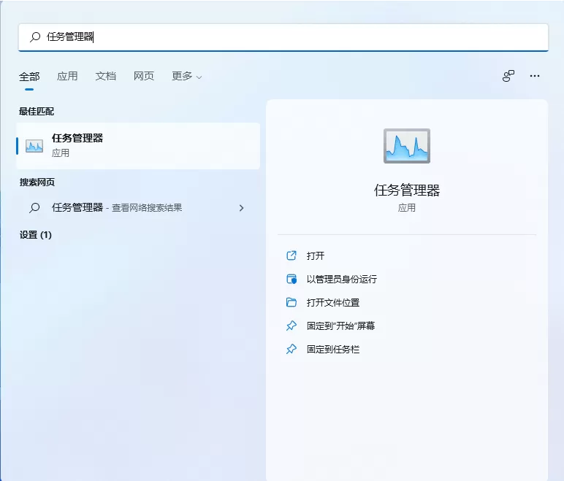Choose 固定到任务栏
The image size is (564, 481).
click(333, 349)
